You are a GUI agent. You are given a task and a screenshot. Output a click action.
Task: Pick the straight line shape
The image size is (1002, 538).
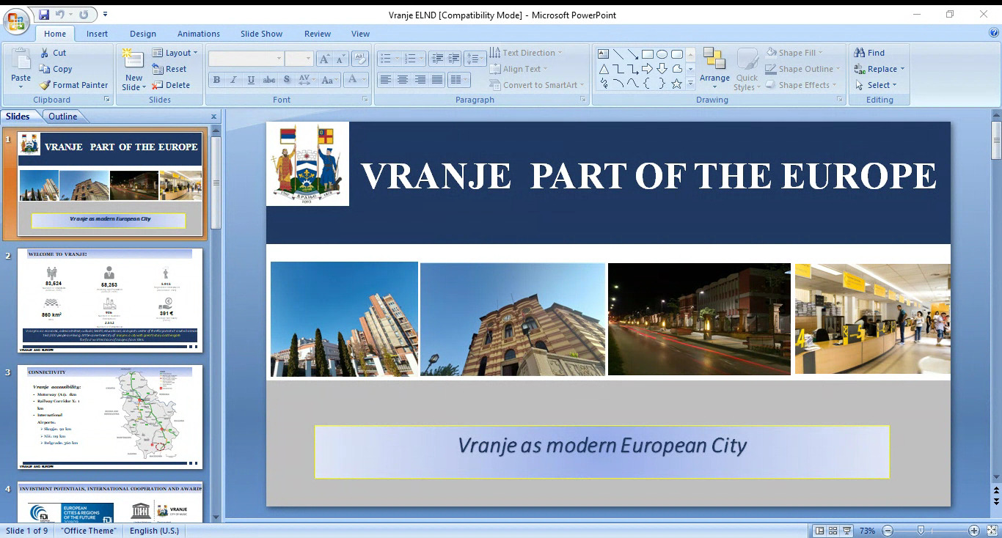(x=618, y=54)
